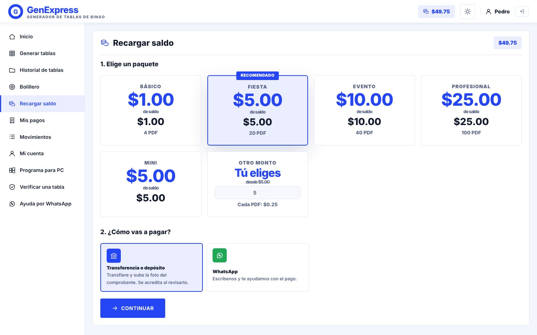Click the $49.75 balance button in header

436,12
